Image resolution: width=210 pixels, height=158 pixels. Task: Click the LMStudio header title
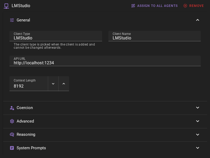pyautogui.click(x=21, y=6)
